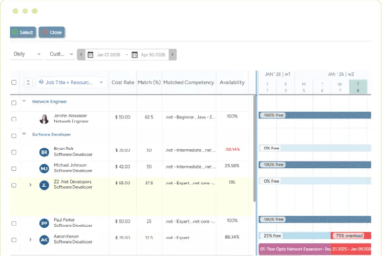Open Job Title + Resource grouping dropdown
Viewport: 382px width, 256px height.
click(x=71, y=82)
